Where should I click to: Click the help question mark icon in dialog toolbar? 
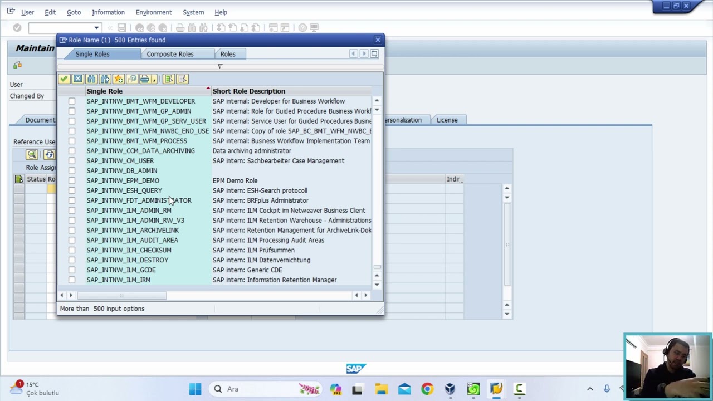coord(132,79)
